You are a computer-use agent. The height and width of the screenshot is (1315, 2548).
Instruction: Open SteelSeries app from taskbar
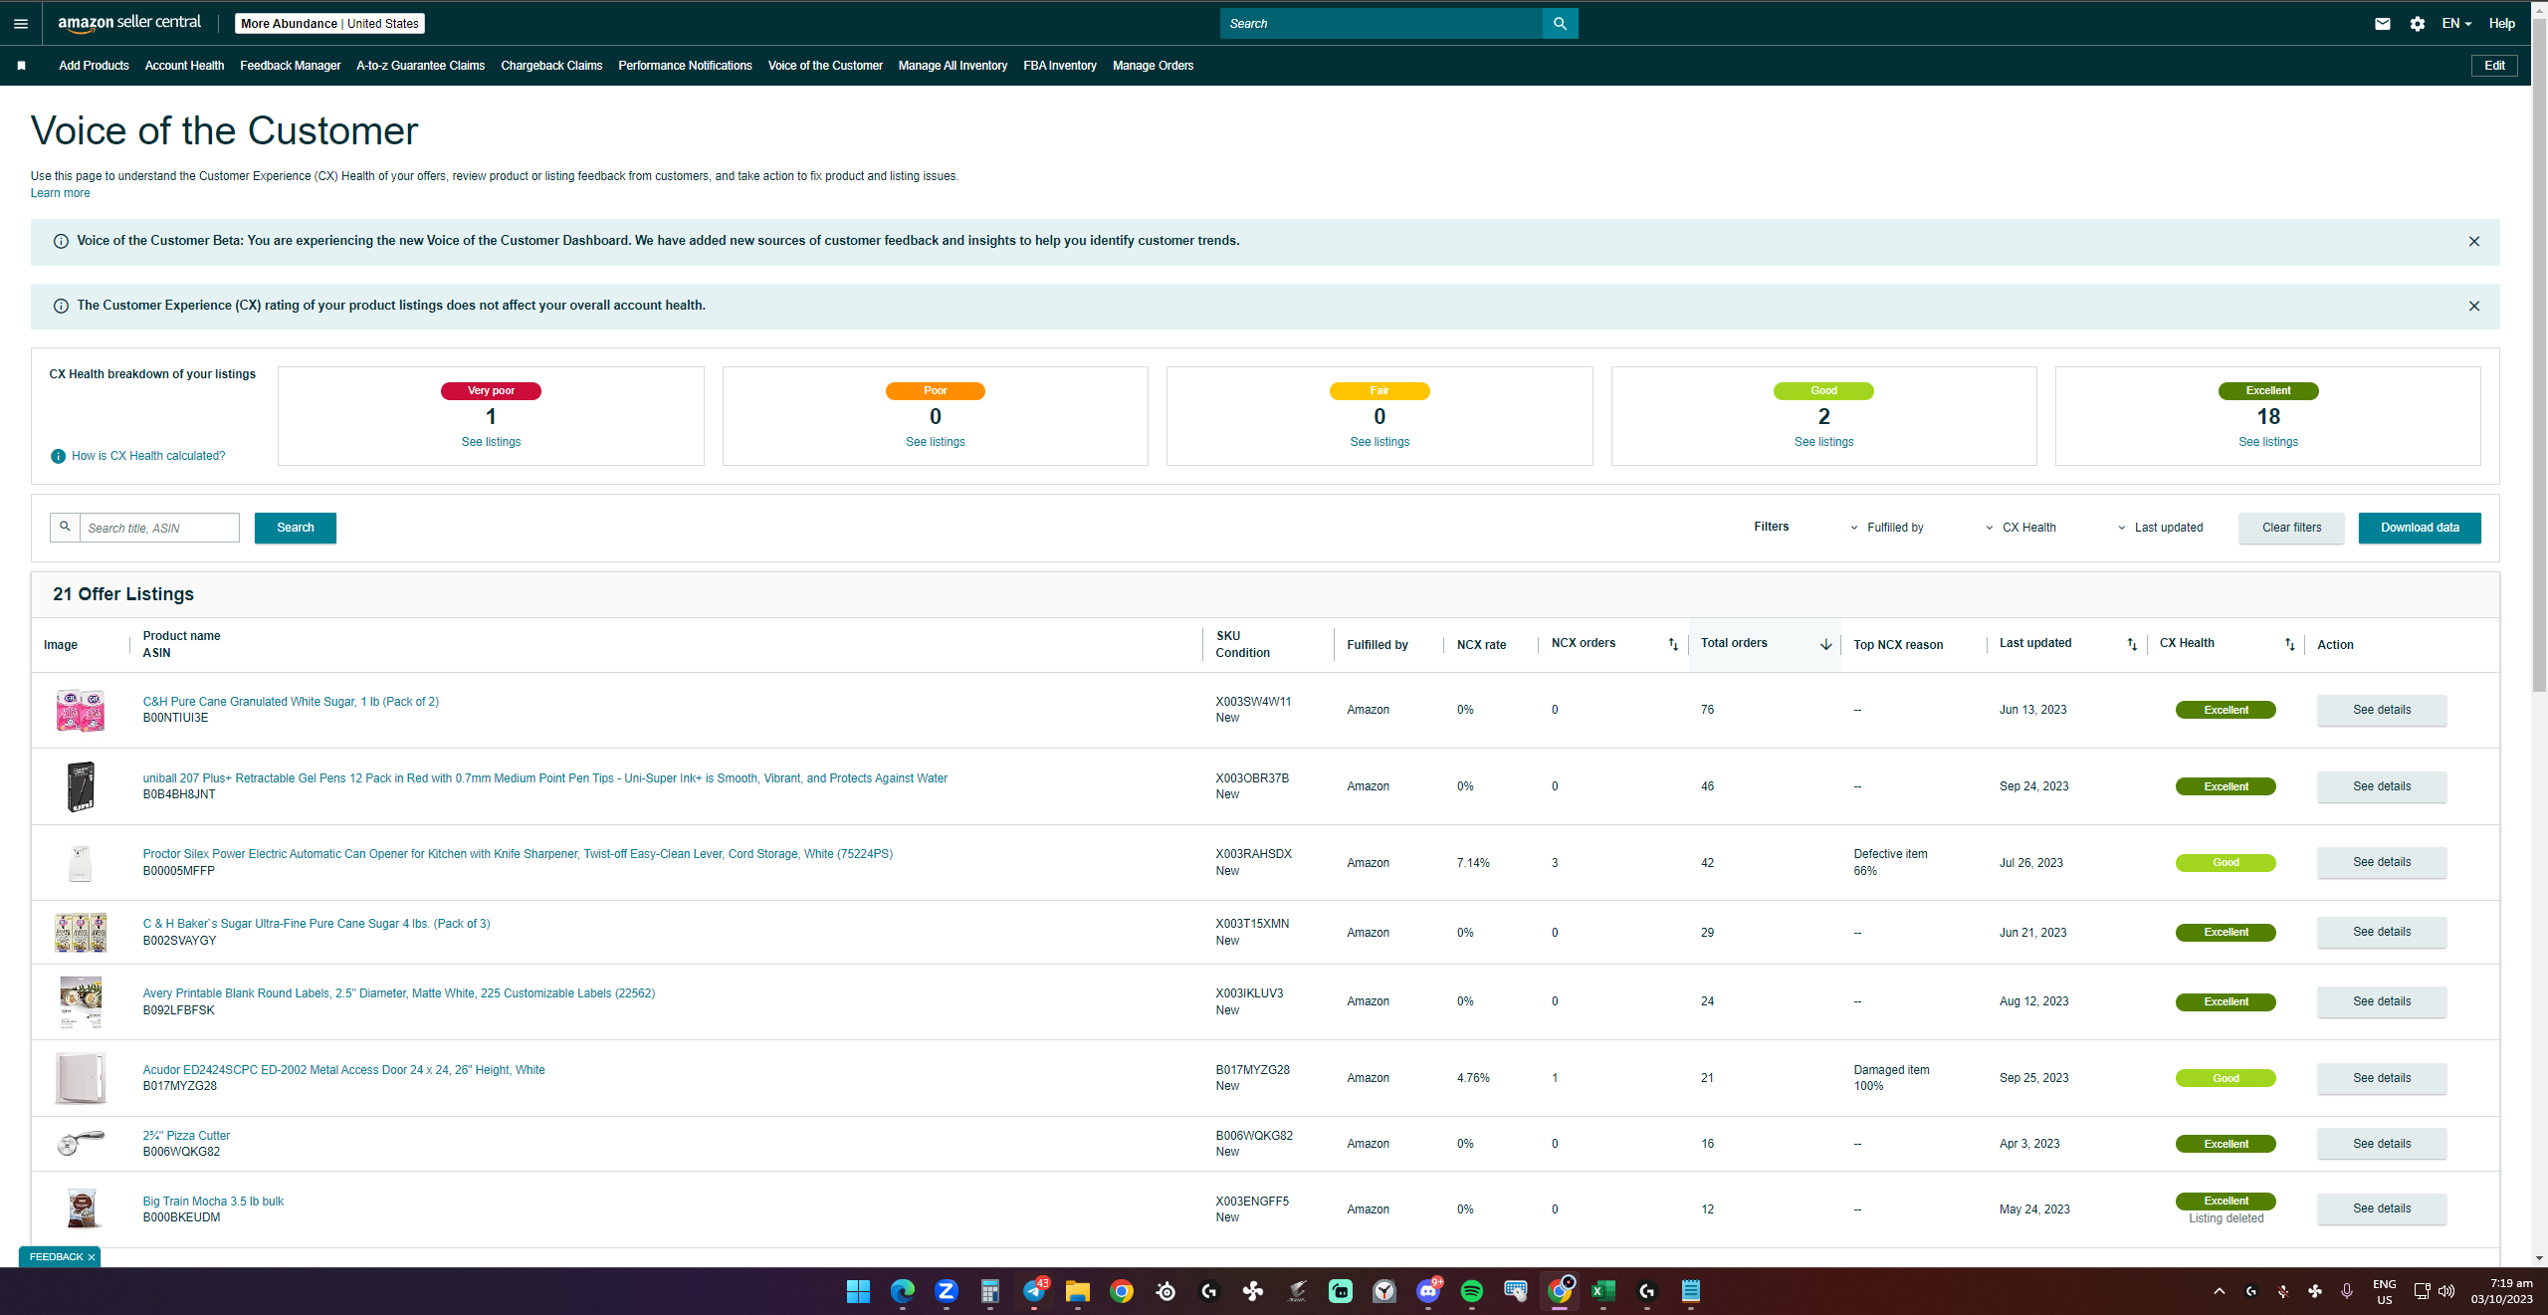tap(1166, 1292)
